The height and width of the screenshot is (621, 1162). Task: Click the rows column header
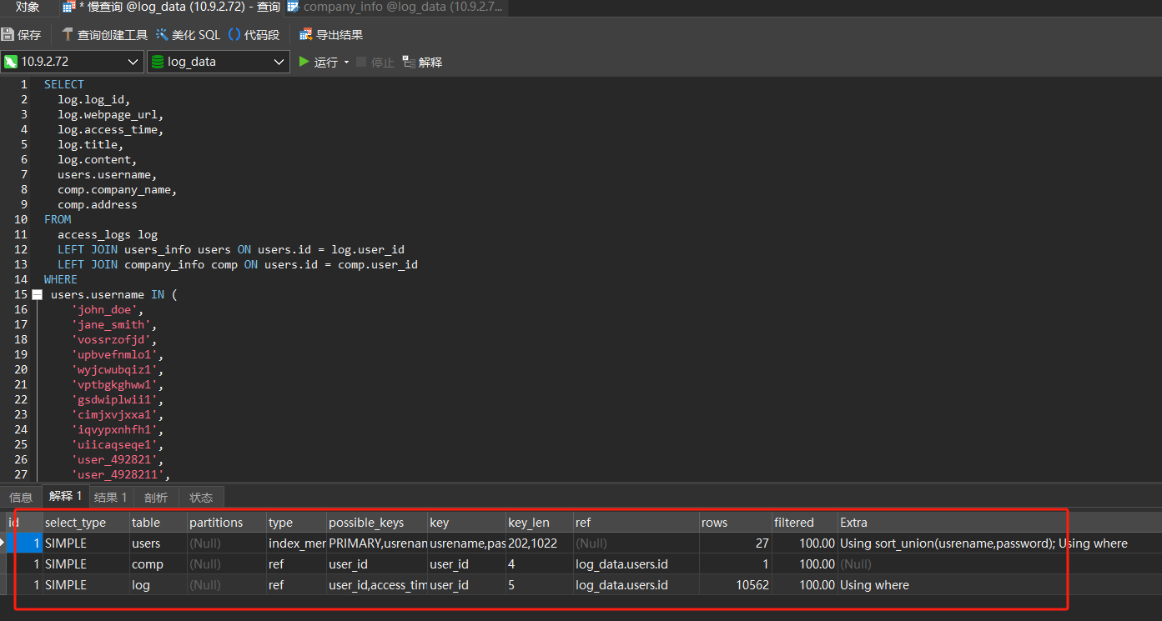[x=736, y=523]
